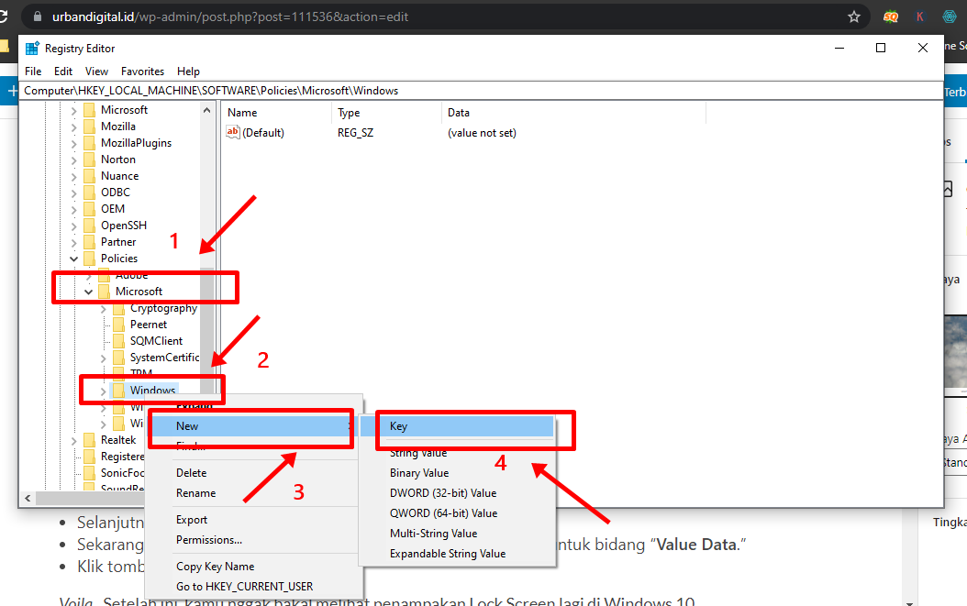
Task: Expand the Norton registry key
Action: pos(74,160)
